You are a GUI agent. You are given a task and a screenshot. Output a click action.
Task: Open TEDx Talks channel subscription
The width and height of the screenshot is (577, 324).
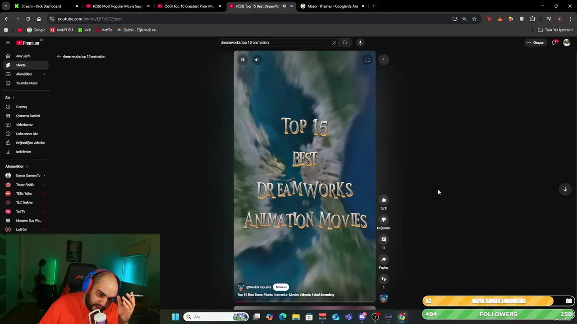(x=25, y=193)
